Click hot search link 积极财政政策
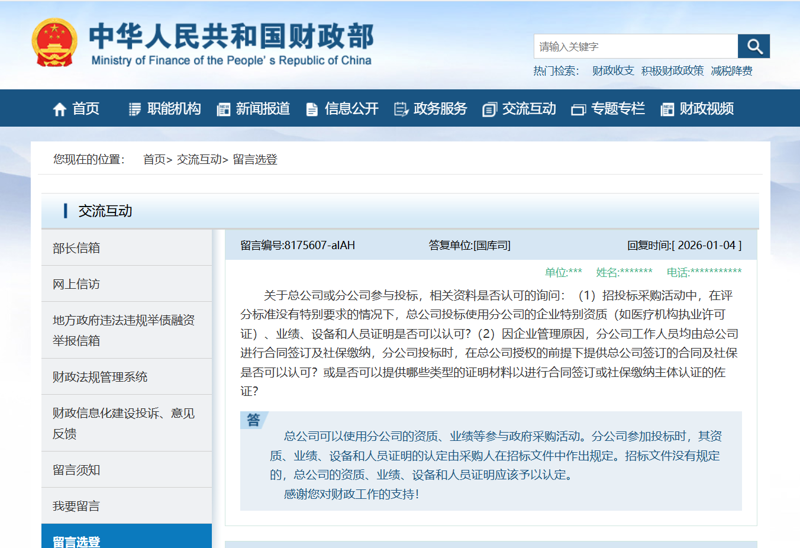The width and height of the screenshot is (800, 548). [x=673, y=71]
